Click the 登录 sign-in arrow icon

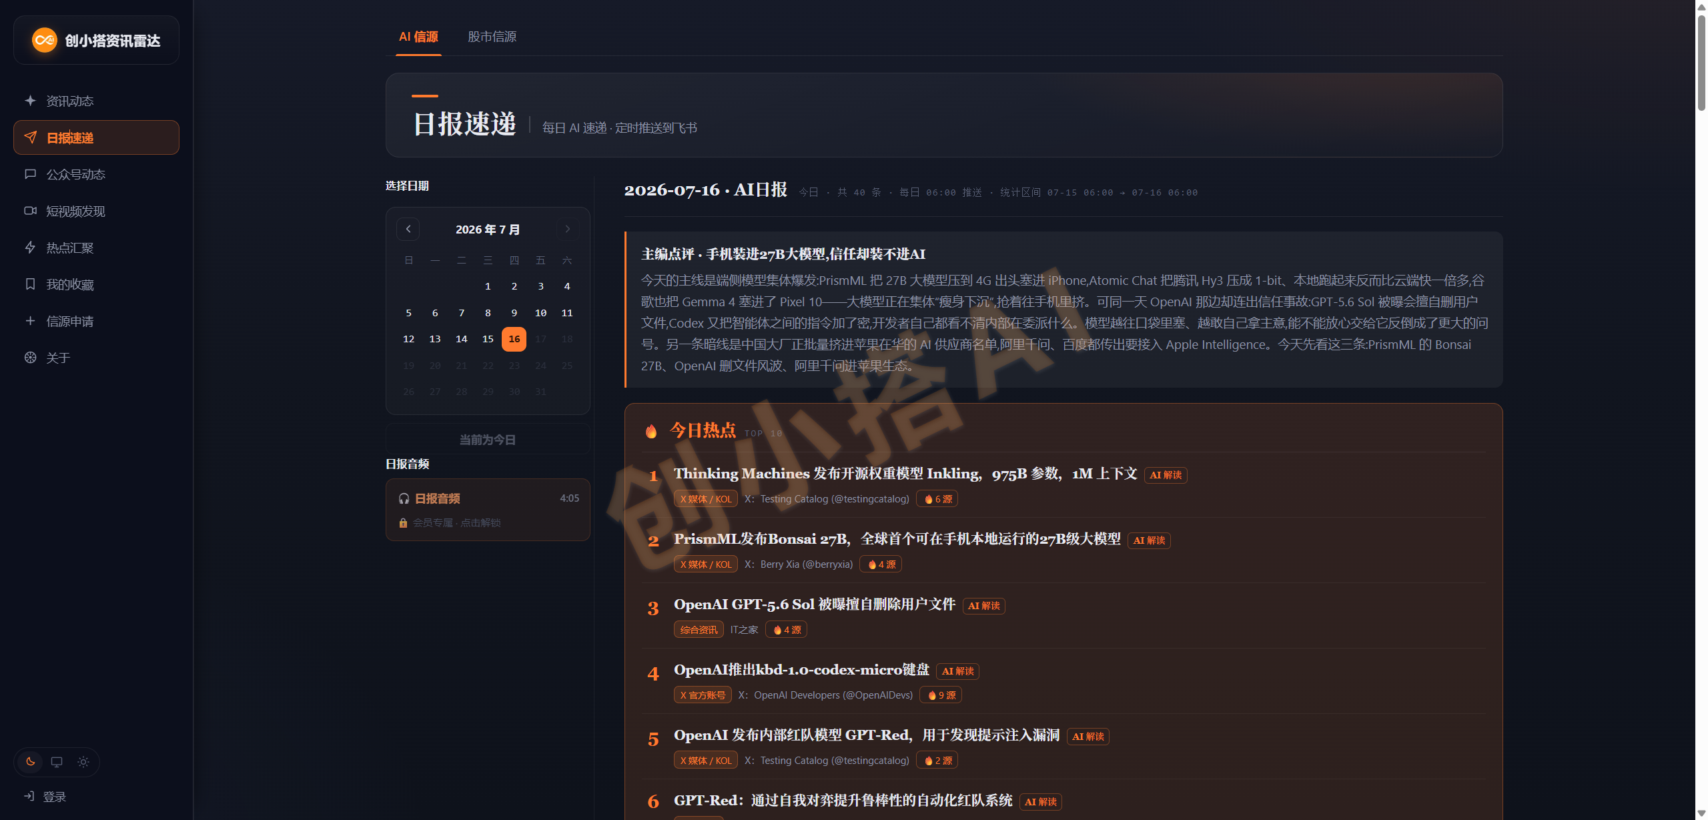[x=29, y=796]
